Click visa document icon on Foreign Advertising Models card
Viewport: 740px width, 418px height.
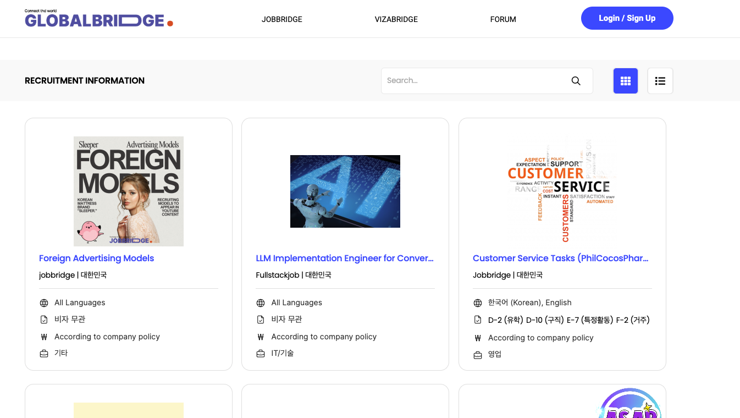[44, 320]
